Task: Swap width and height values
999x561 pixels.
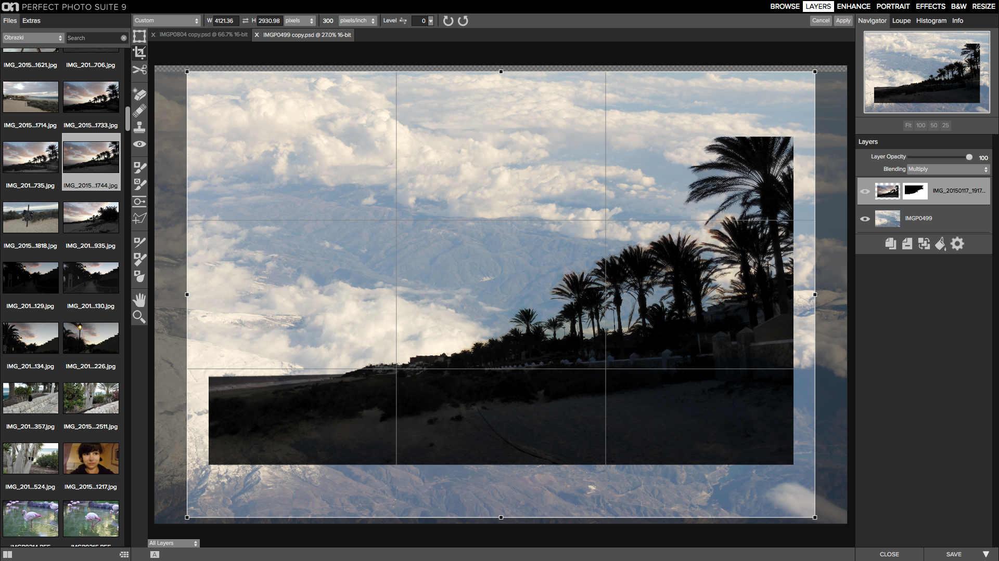Action: (245, 21)
